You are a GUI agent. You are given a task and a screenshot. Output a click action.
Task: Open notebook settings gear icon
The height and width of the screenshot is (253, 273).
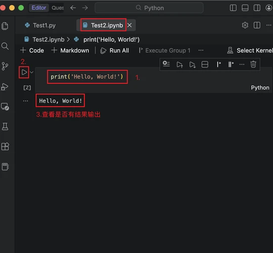coord(245,25)
